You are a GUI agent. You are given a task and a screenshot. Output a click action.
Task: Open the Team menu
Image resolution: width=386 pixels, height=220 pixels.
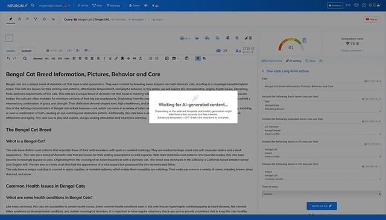134,5
